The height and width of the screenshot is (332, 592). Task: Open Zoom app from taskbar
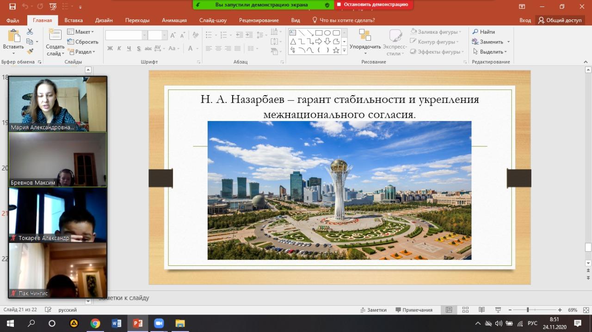pos(159,323)
